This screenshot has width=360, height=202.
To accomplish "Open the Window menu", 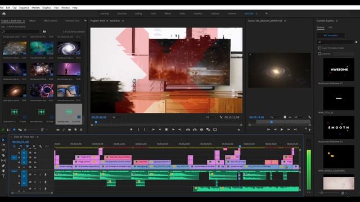I will click(x=65, y=7).
